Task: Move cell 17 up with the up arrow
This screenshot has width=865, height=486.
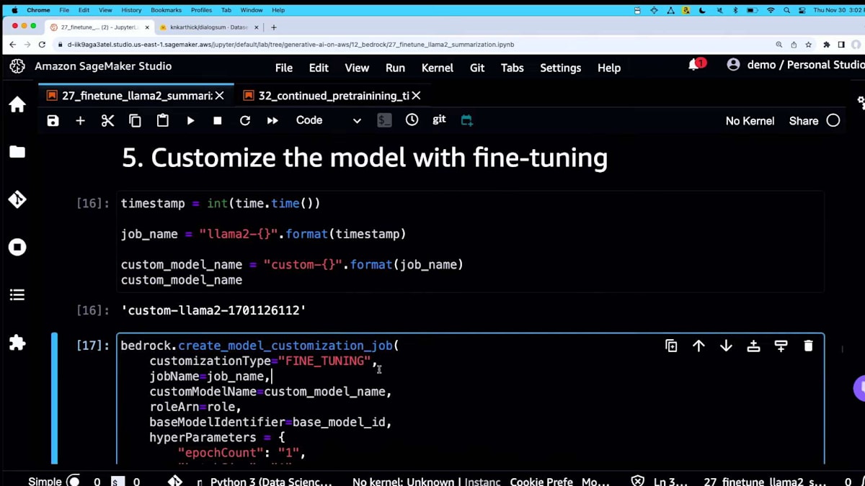Action: click(x=698, y=346)
